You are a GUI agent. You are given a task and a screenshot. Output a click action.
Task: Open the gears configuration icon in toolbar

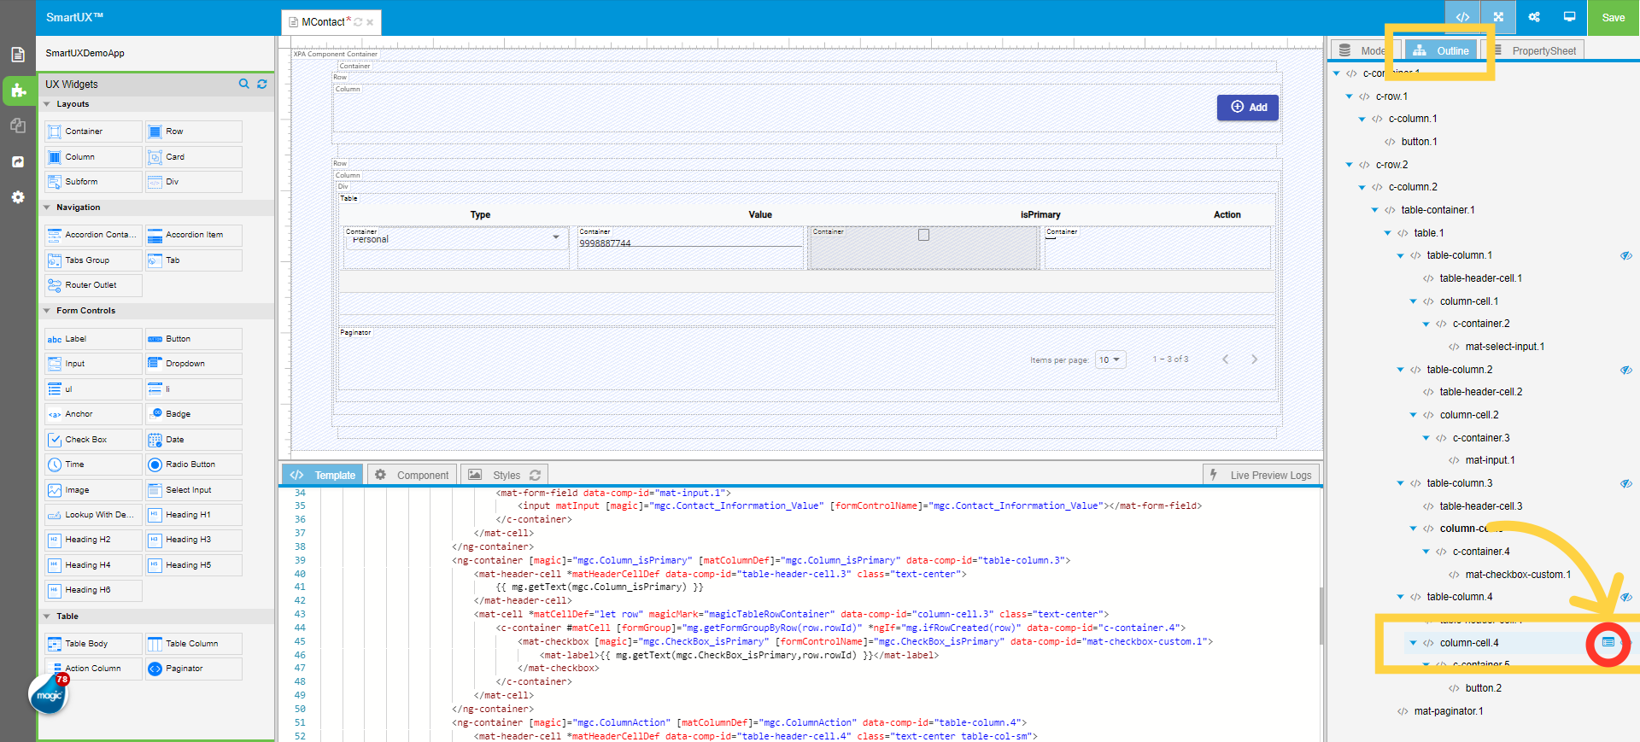pos(1534,17)
